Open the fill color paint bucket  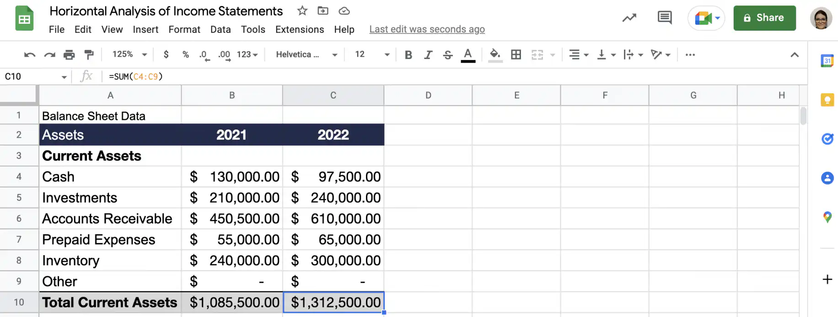[x=495, y=55]
